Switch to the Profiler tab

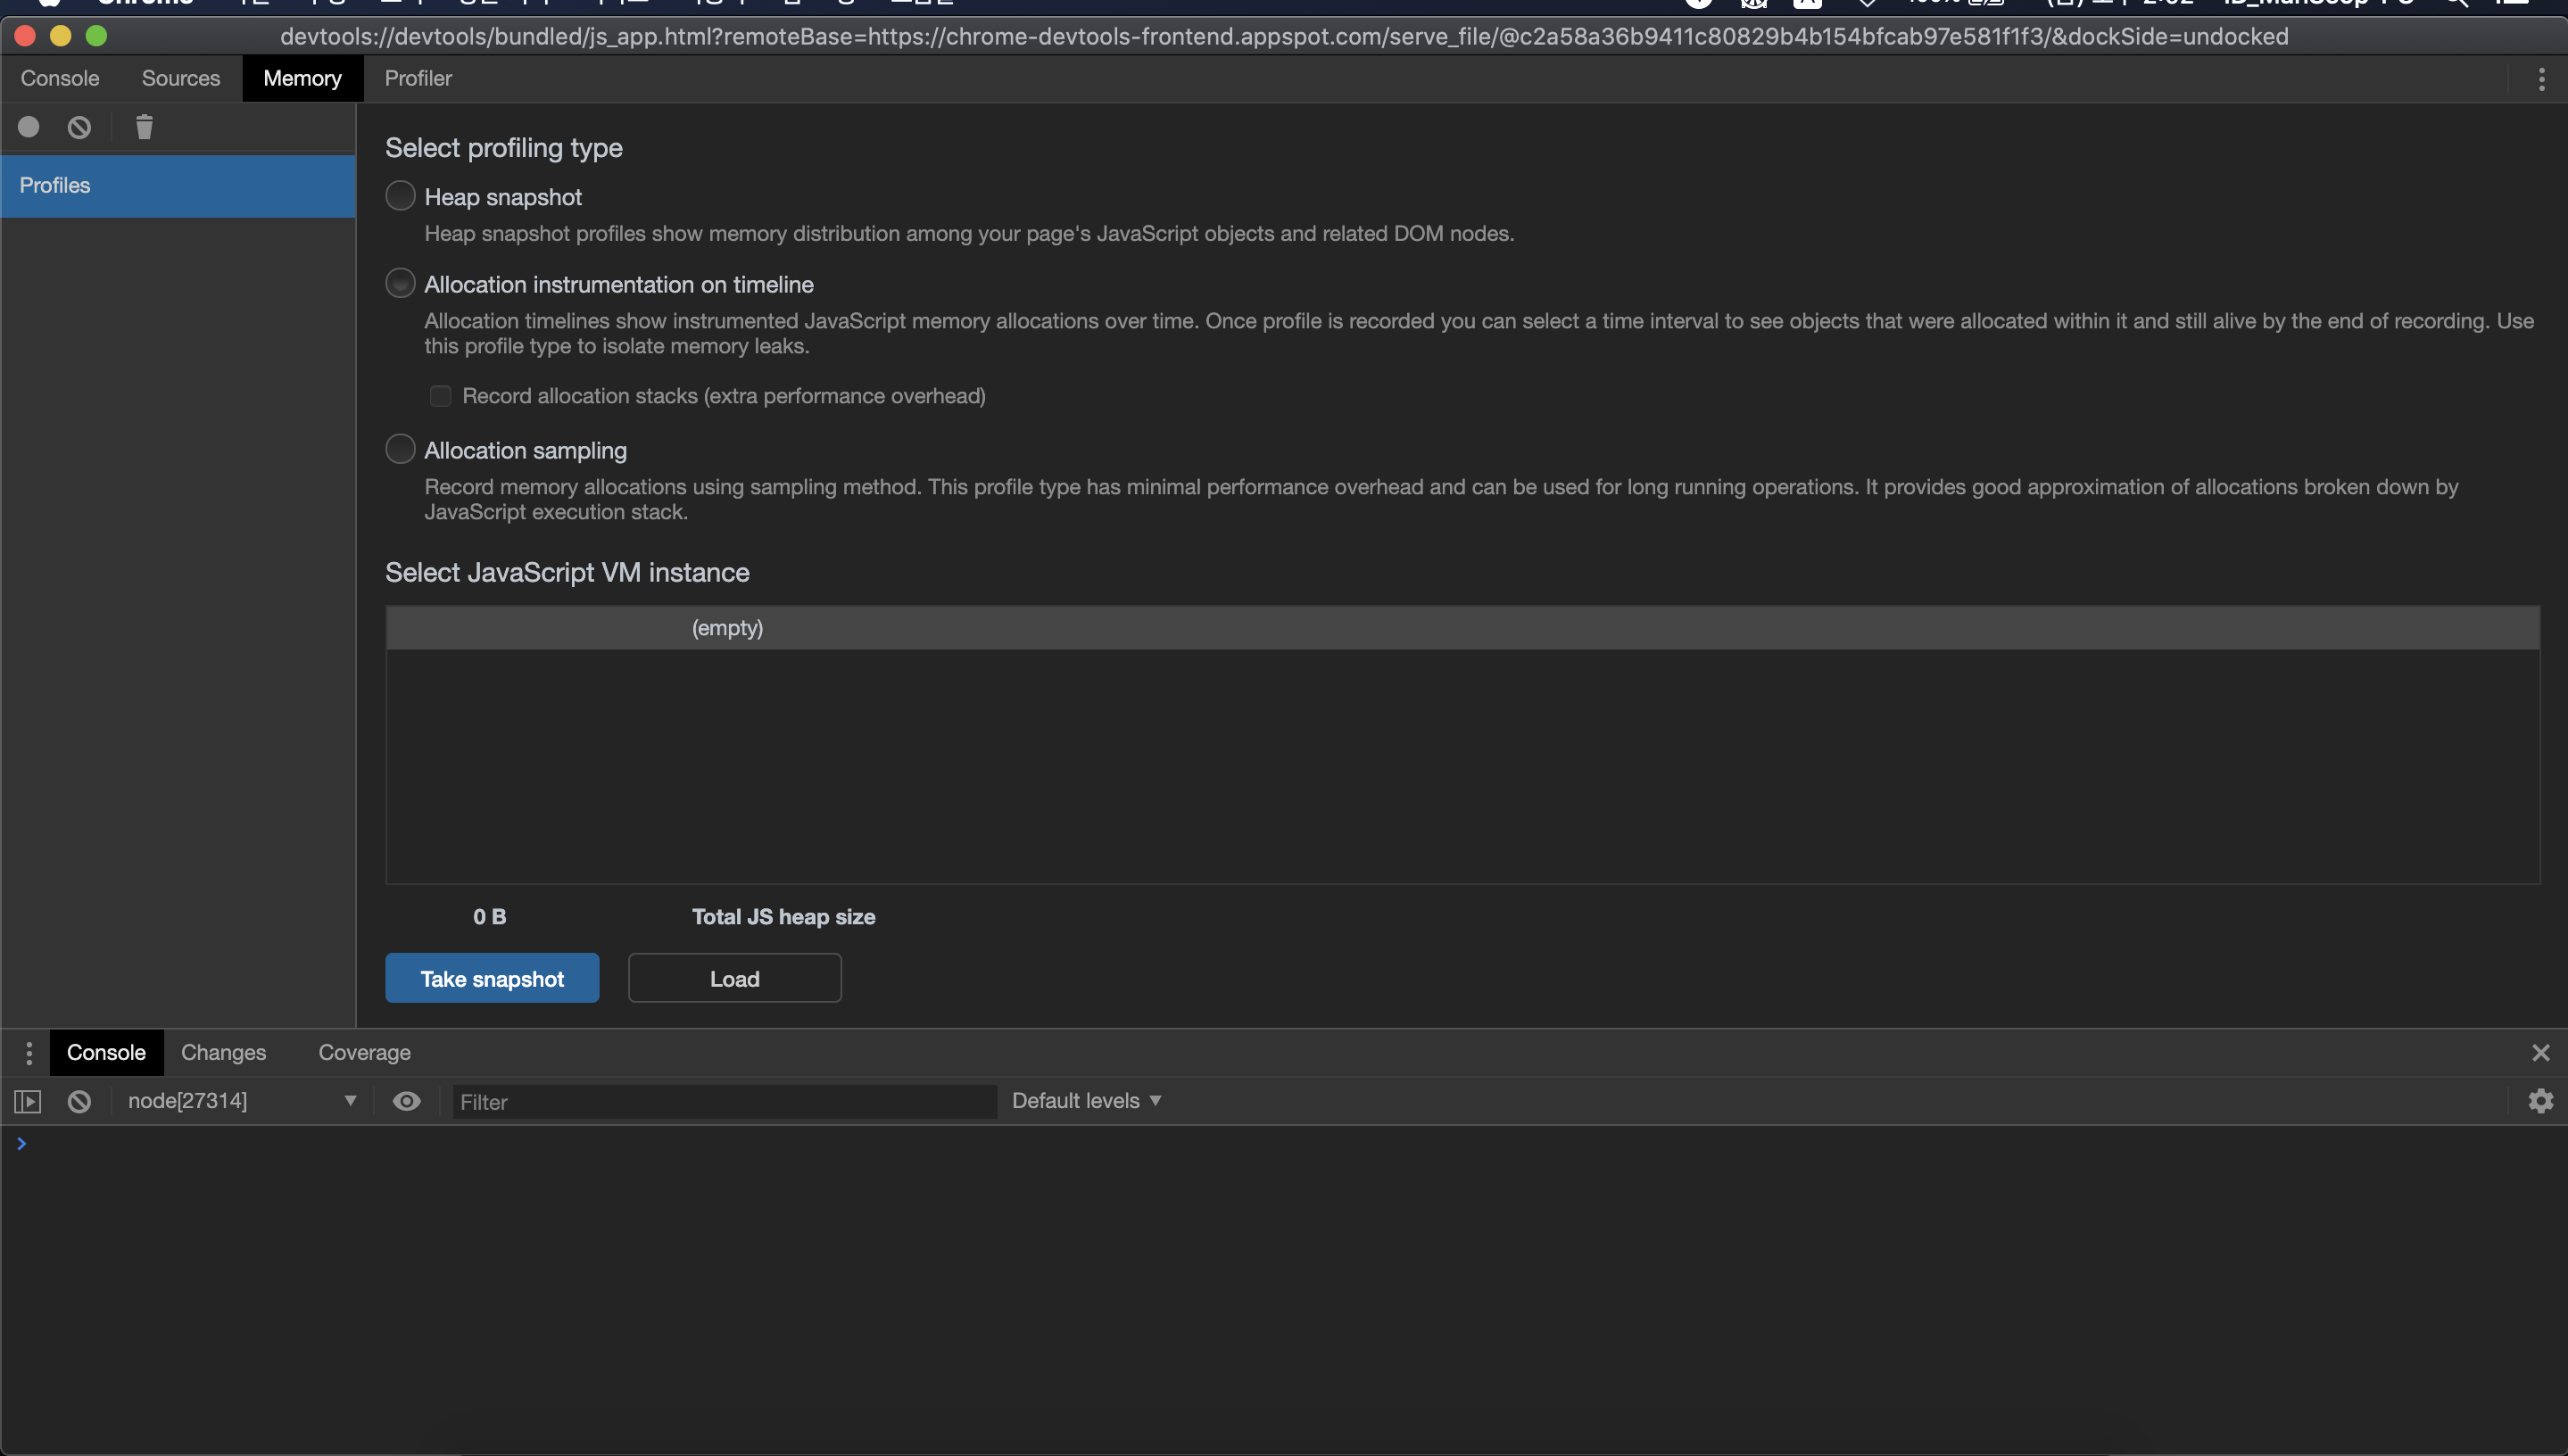418,78
